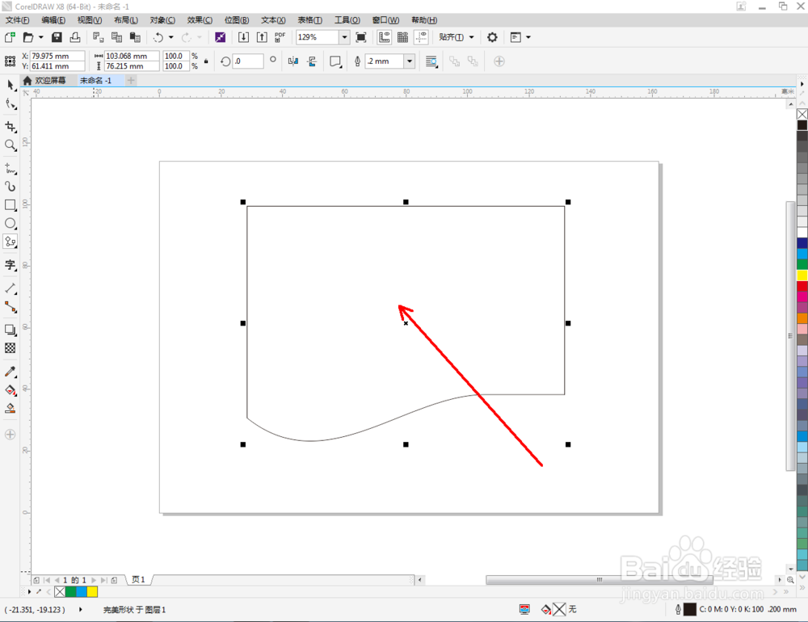
Task: Open zoom level dropdown
Action: point(344,37)
